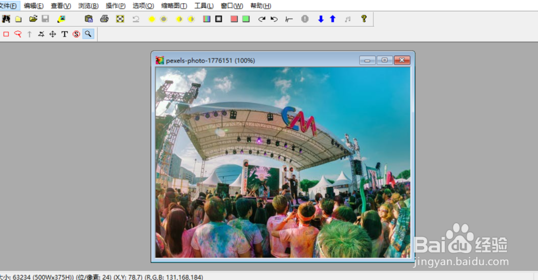Viewport: 538px width, 280px height.
Task: Click the color stripes adjustment icon
Action: tap(207, 19)
